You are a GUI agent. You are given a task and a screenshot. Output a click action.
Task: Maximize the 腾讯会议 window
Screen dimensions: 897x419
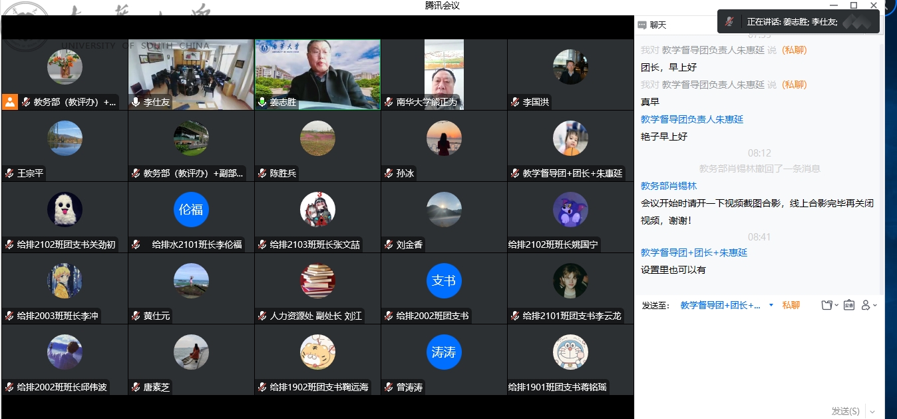(x=854, y=5)
